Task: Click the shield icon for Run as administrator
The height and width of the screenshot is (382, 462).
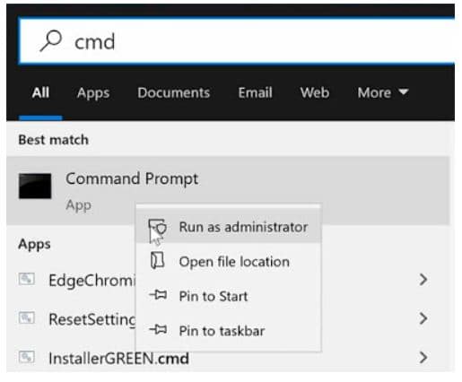Action: coord(157,228)
